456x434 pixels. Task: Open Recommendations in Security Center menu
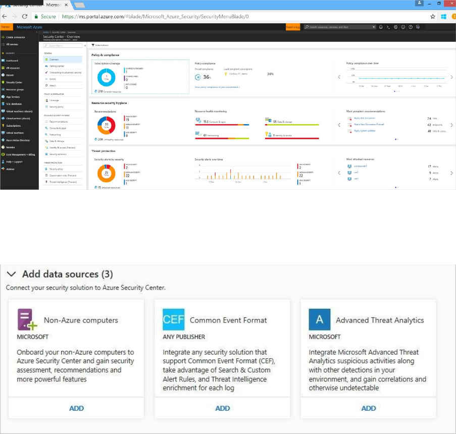[x=63, y=122]
